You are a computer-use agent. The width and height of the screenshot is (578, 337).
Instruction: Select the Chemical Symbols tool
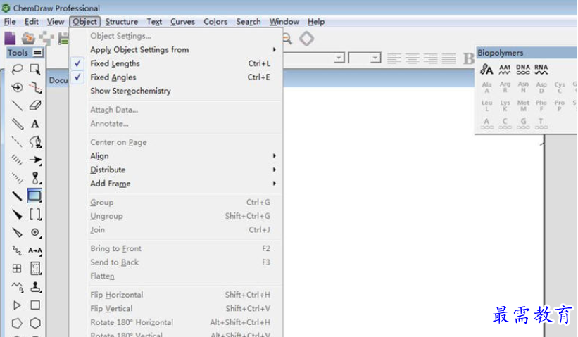point(35,232)
